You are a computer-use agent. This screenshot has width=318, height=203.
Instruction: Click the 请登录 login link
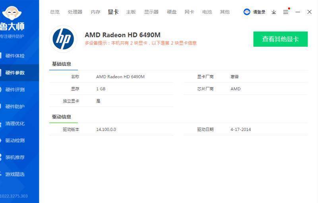[x=259, y=12]
